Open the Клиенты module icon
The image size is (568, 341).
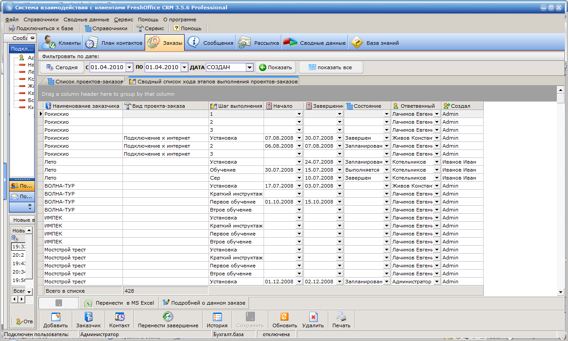49,43
